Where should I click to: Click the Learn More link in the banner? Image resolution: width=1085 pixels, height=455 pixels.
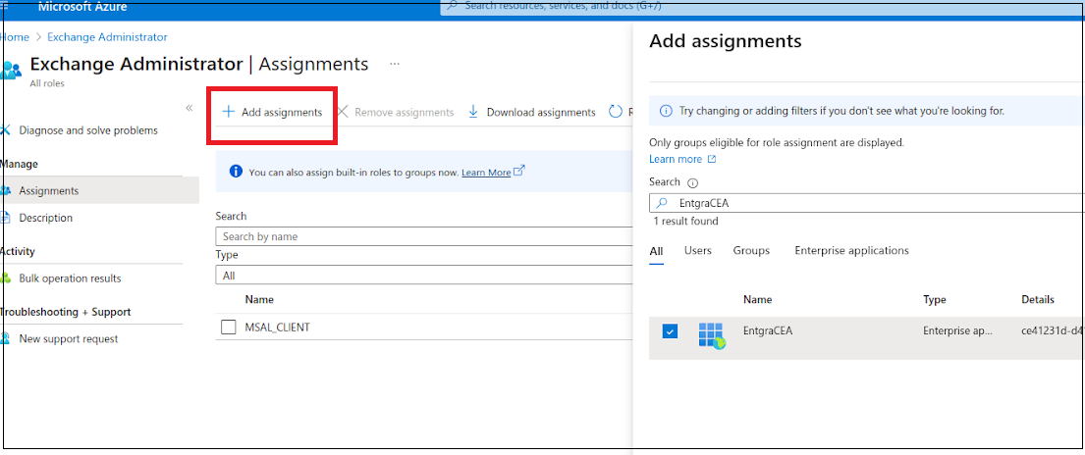click(486, 173)
